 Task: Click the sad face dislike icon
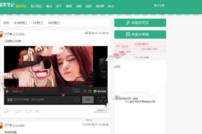(x=17, y=111)
